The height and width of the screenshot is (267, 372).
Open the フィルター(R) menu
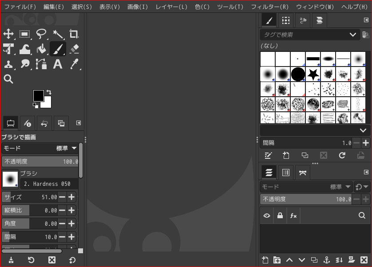[269, 7]
